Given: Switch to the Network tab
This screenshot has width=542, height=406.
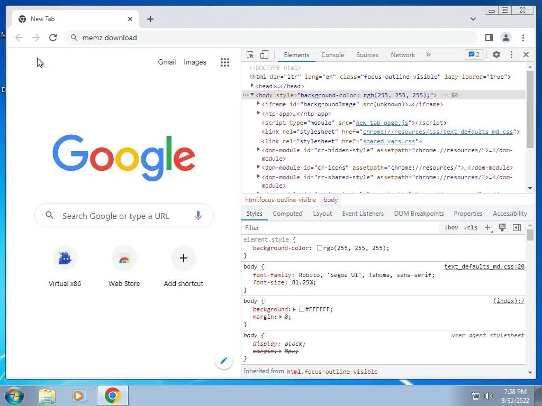Looking at the screenshot, I should click(x=403, y=55).
